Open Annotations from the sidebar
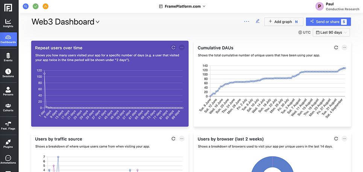 click(x=8, y=160)
